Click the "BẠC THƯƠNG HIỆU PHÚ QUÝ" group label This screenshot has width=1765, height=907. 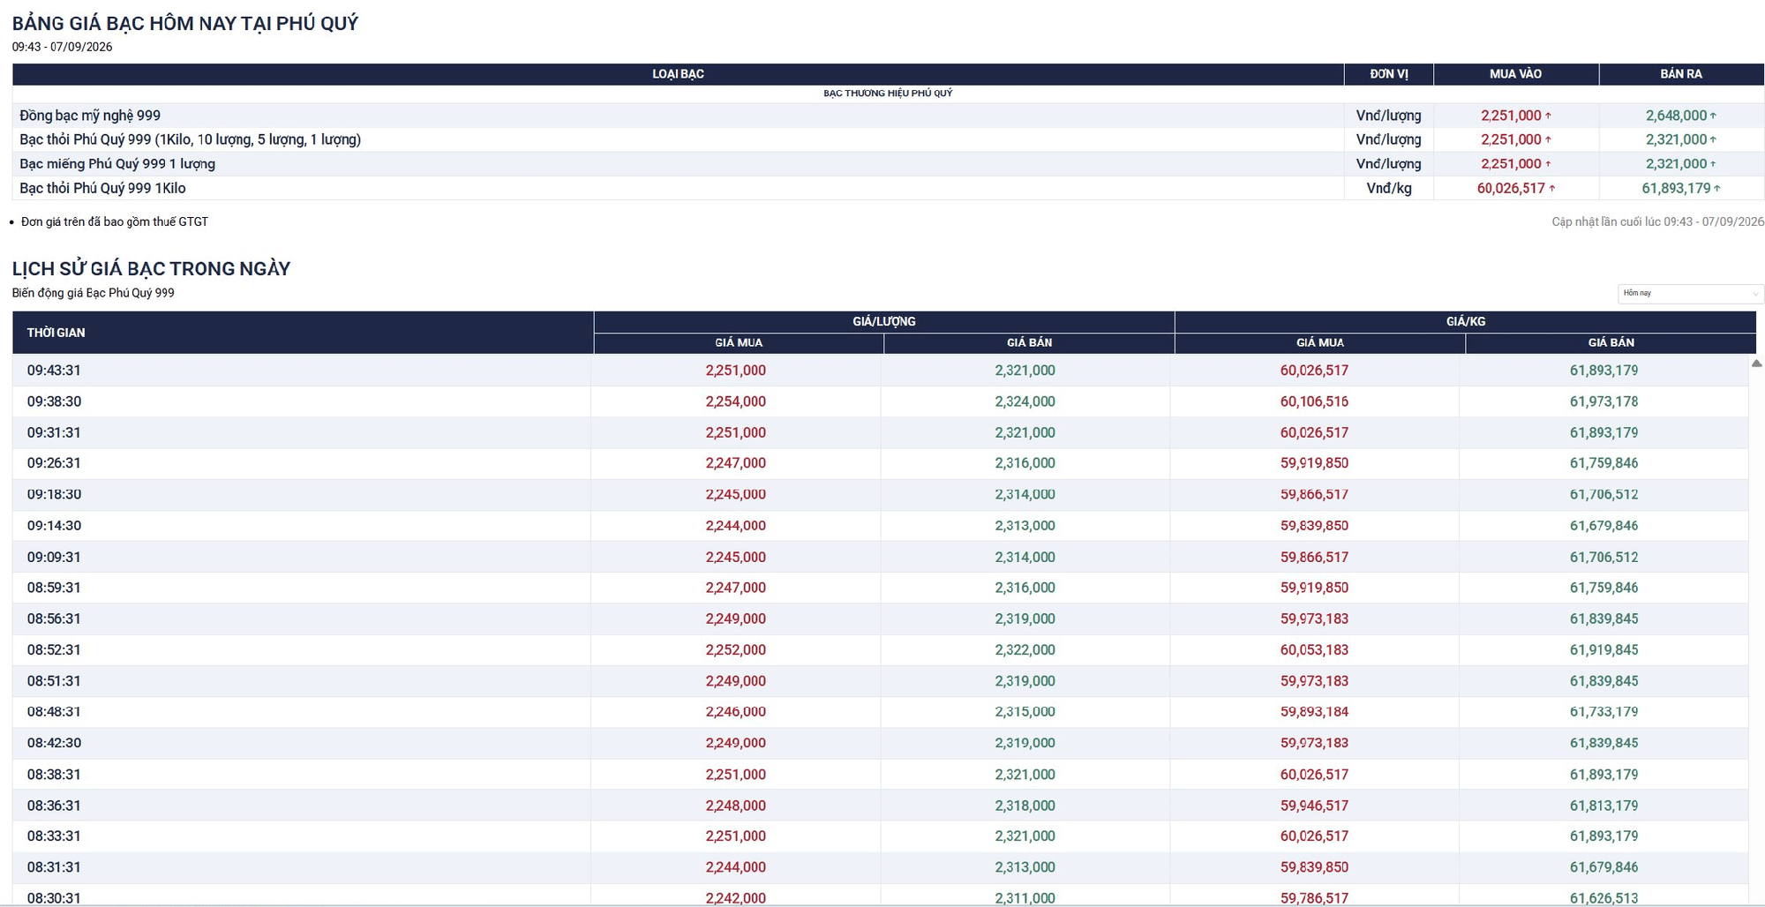[888, 94]
